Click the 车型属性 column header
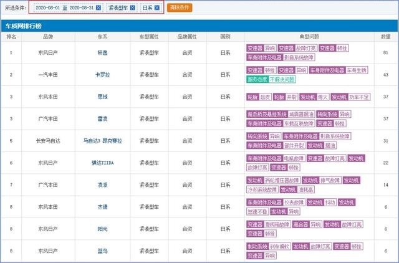The height and width of the screenshot is (263, 399). 149,37
